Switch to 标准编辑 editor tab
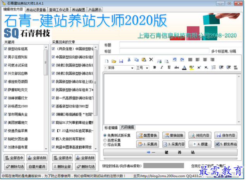Viewport: 246px width, 183px height. [x=111, y=128]
